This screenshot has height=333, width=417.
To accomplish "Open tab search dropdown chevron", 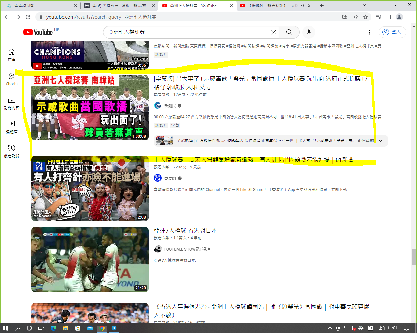I will click(365, 5).
